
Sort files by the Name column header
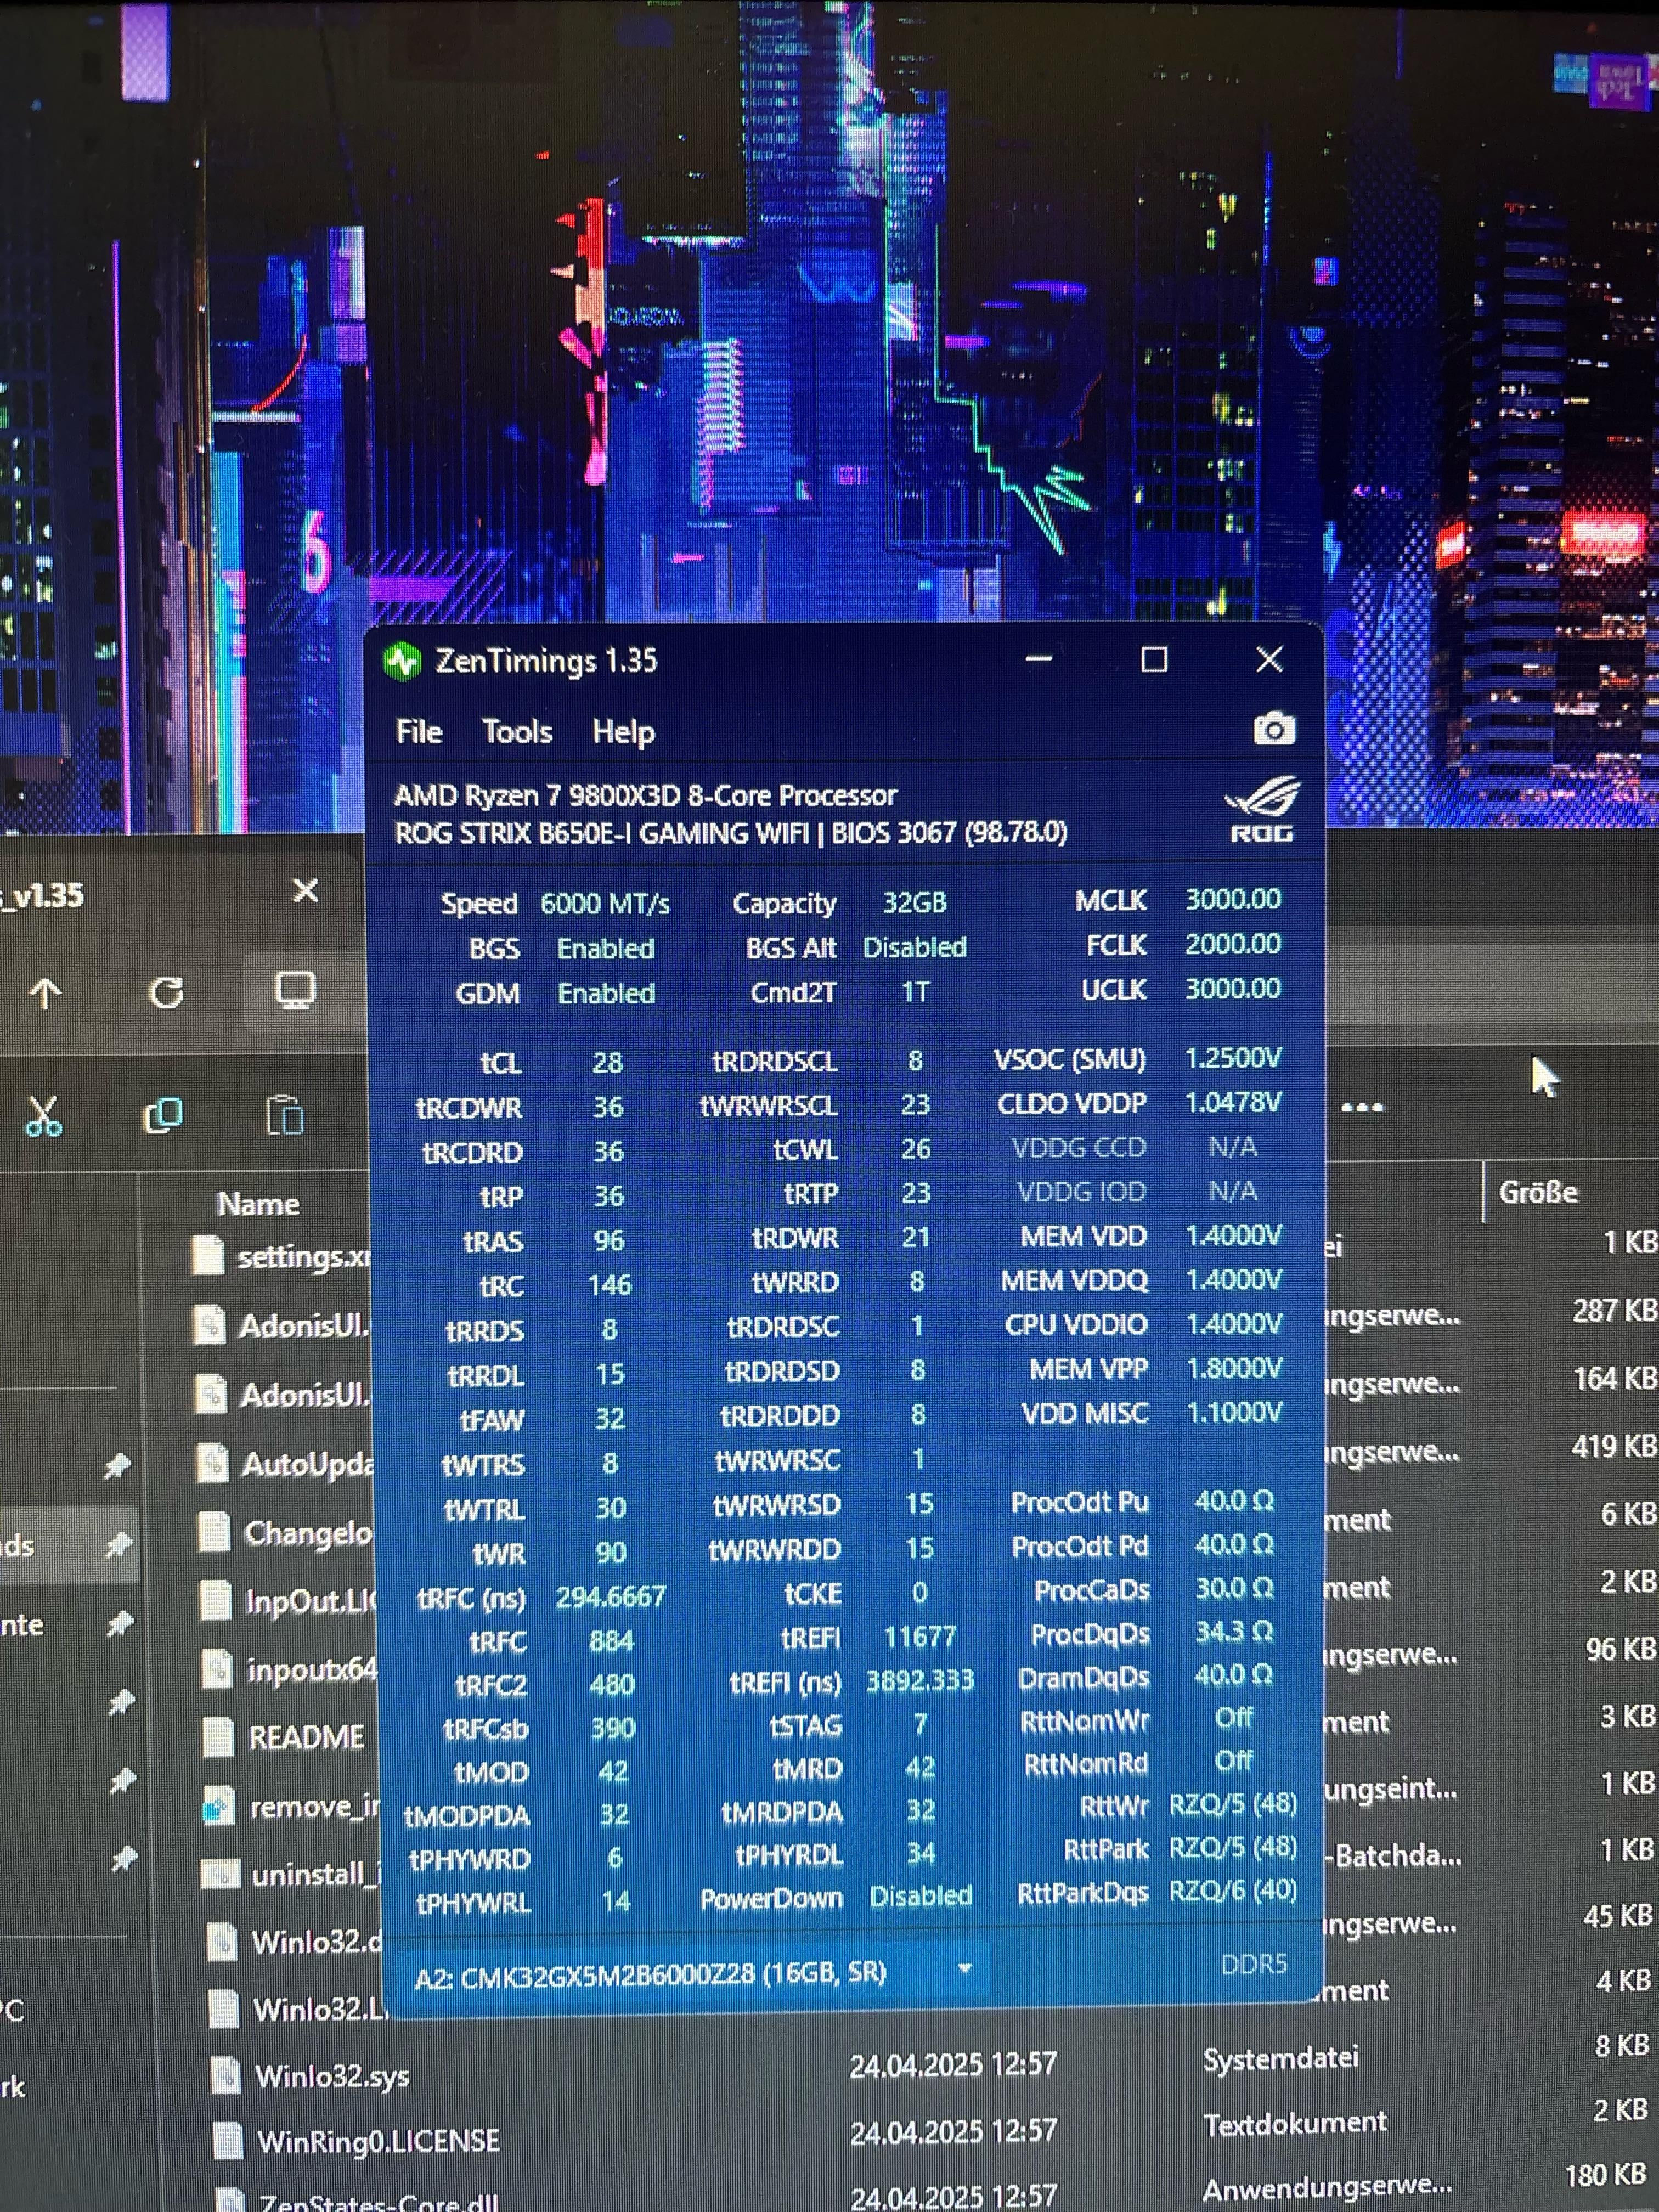coord(258,1204)
